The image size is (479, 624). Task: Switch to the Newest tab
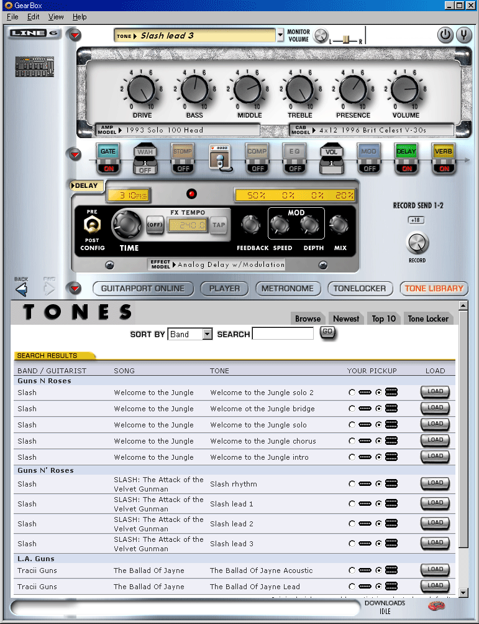click(346, 319)
